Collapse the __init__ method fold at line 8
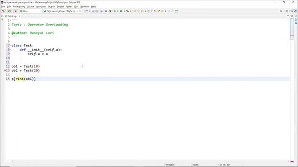298x167 pixels. coord(10,50)
